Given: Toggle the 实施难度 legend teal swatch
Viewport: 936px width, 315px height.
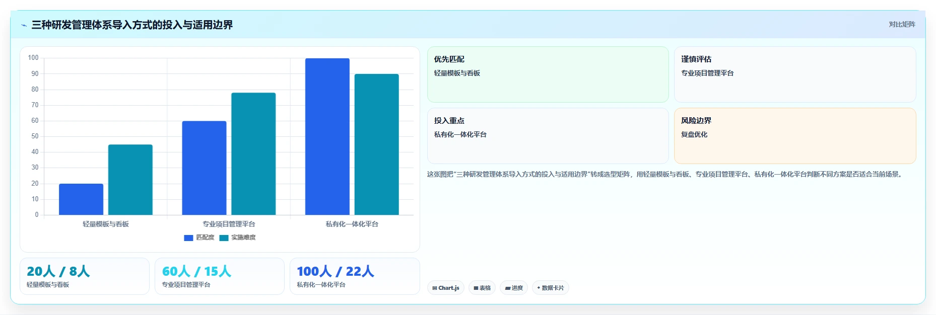Looking at the screenshot, I should coord(224,238).
